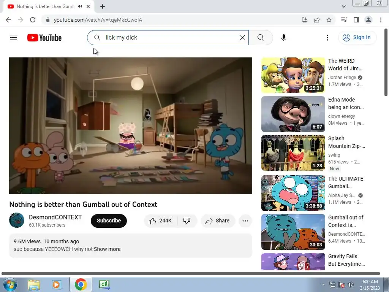Open Windows Explorer from taskbar

[34, 284]
